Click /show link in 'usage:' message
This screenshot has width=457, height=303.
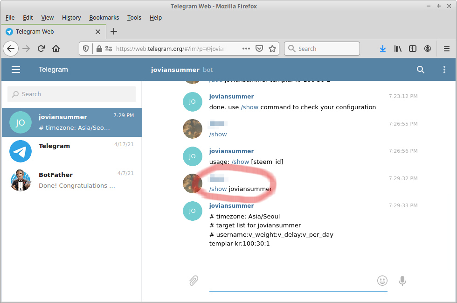(x=240, y=162)
